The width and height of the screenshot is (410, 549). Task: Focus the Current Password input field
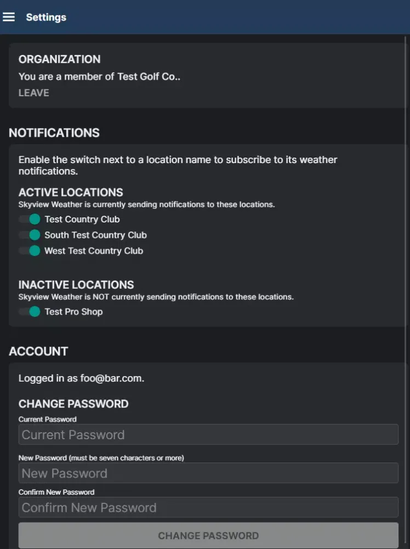(208, 435)
